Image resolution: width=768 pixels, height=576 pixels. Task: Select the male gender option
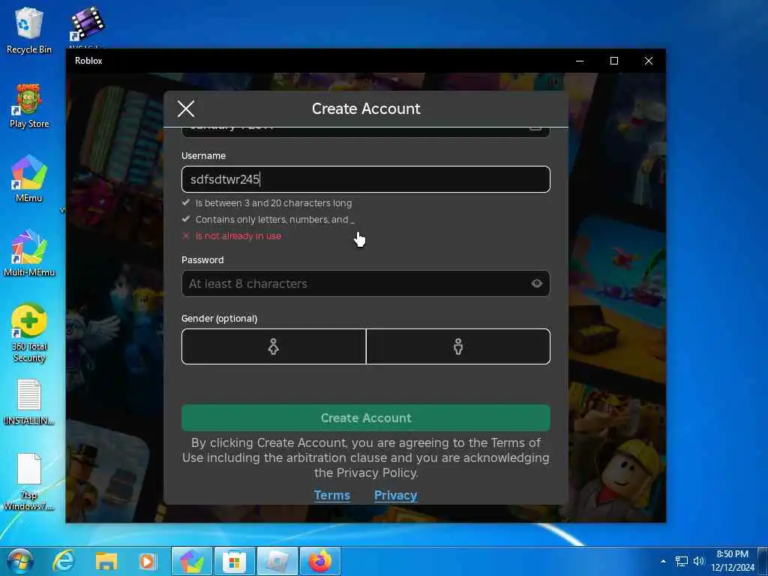[458, 346]
